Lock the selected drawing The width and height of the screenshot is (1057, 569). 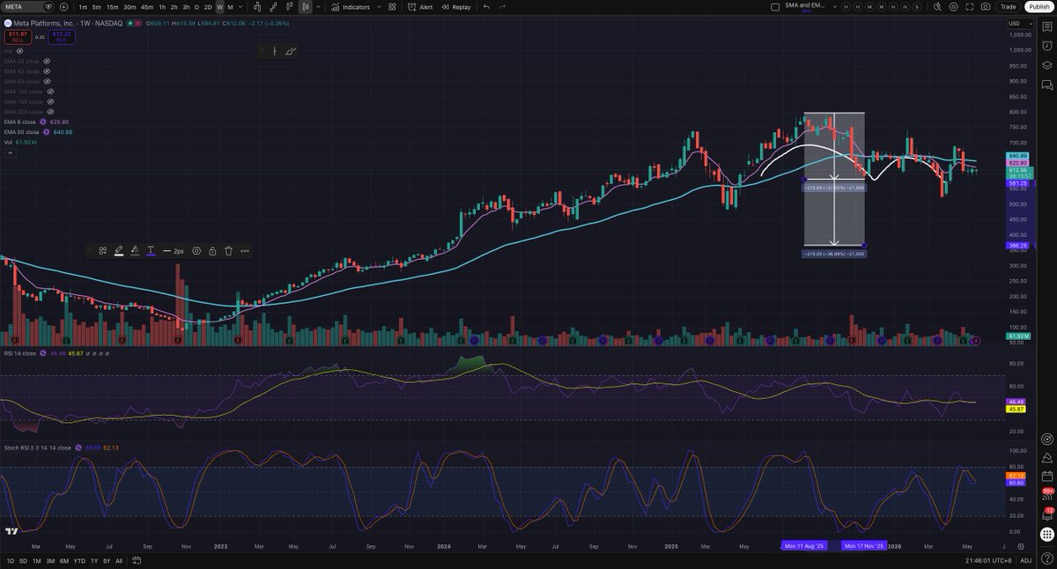(x=212, y=251)
